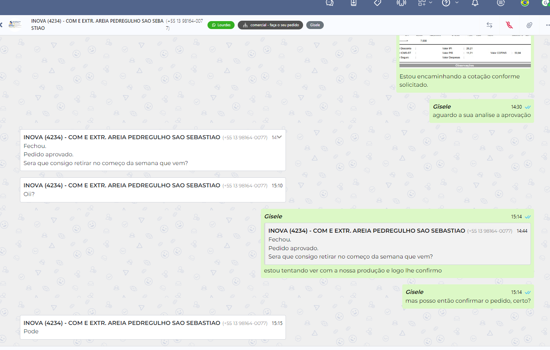This screenshot has width=550, height=350.
Task: Click the quoted message in Gisele's reply
Action: tap(397, 244)
